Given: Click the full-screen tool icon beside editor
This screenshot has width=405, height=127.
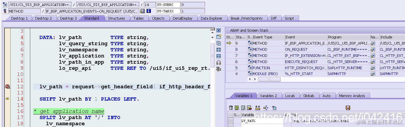Looking at the screenshot, I should [x=218, y=50].
